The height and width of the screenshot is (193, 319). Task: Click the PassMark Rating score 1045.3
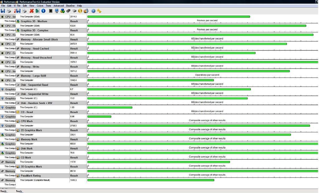point(73,180)
